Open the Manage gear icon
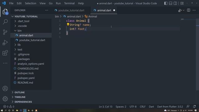 [5, 99]
